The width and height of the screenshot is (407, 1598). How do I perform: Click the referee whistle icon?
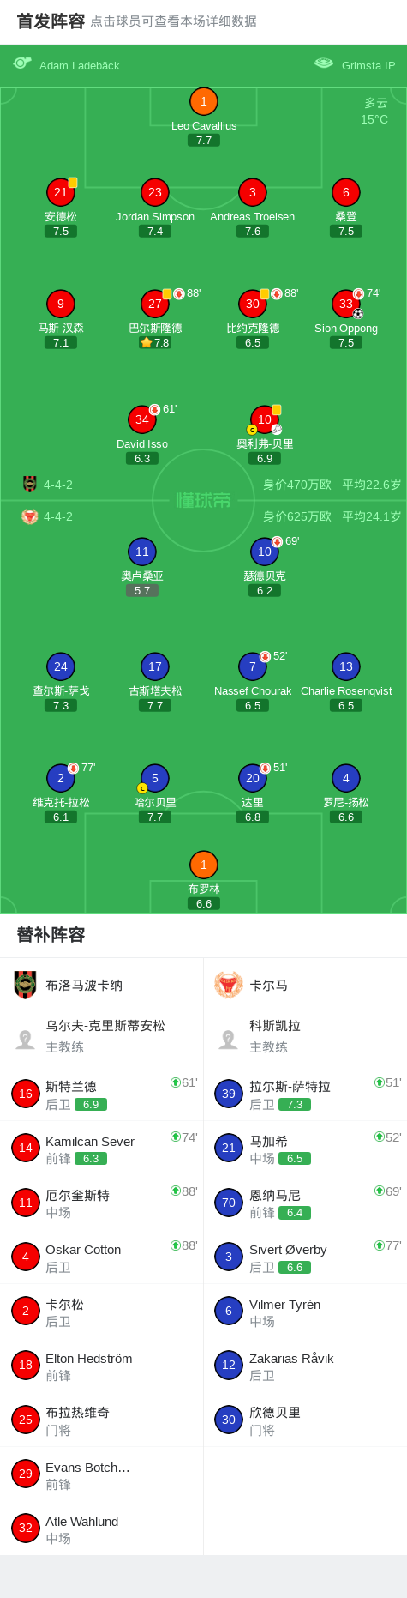tap(22, 63)
